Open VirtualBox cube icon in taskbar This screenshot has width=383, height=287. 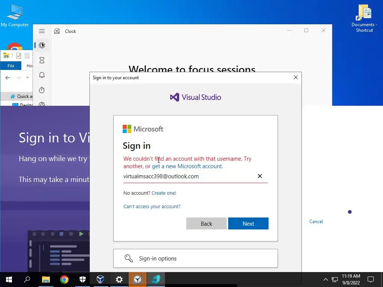click(101, 280)
